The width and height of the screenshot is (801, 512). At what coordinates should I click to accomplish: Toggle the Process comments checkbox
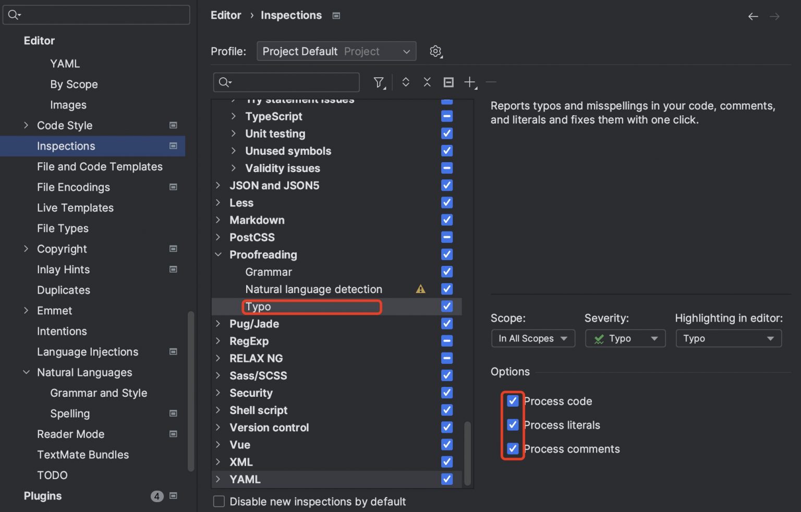click(513, 448)
